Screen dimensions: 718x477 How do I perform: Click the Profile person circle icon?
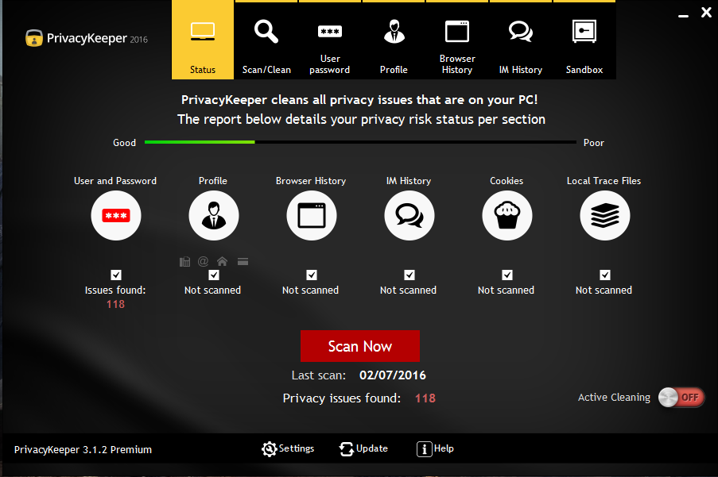(x=214, y=216)
